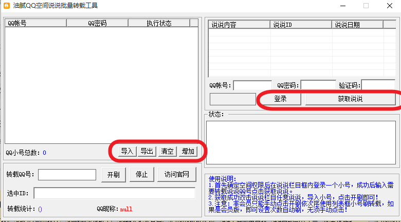Click the 登录 button

280,99
